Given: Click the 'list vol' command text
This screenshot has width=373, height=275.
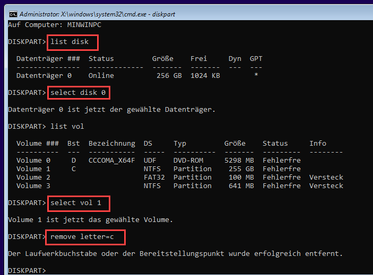Looking at the screenshot, I should (x=67, y=127).
